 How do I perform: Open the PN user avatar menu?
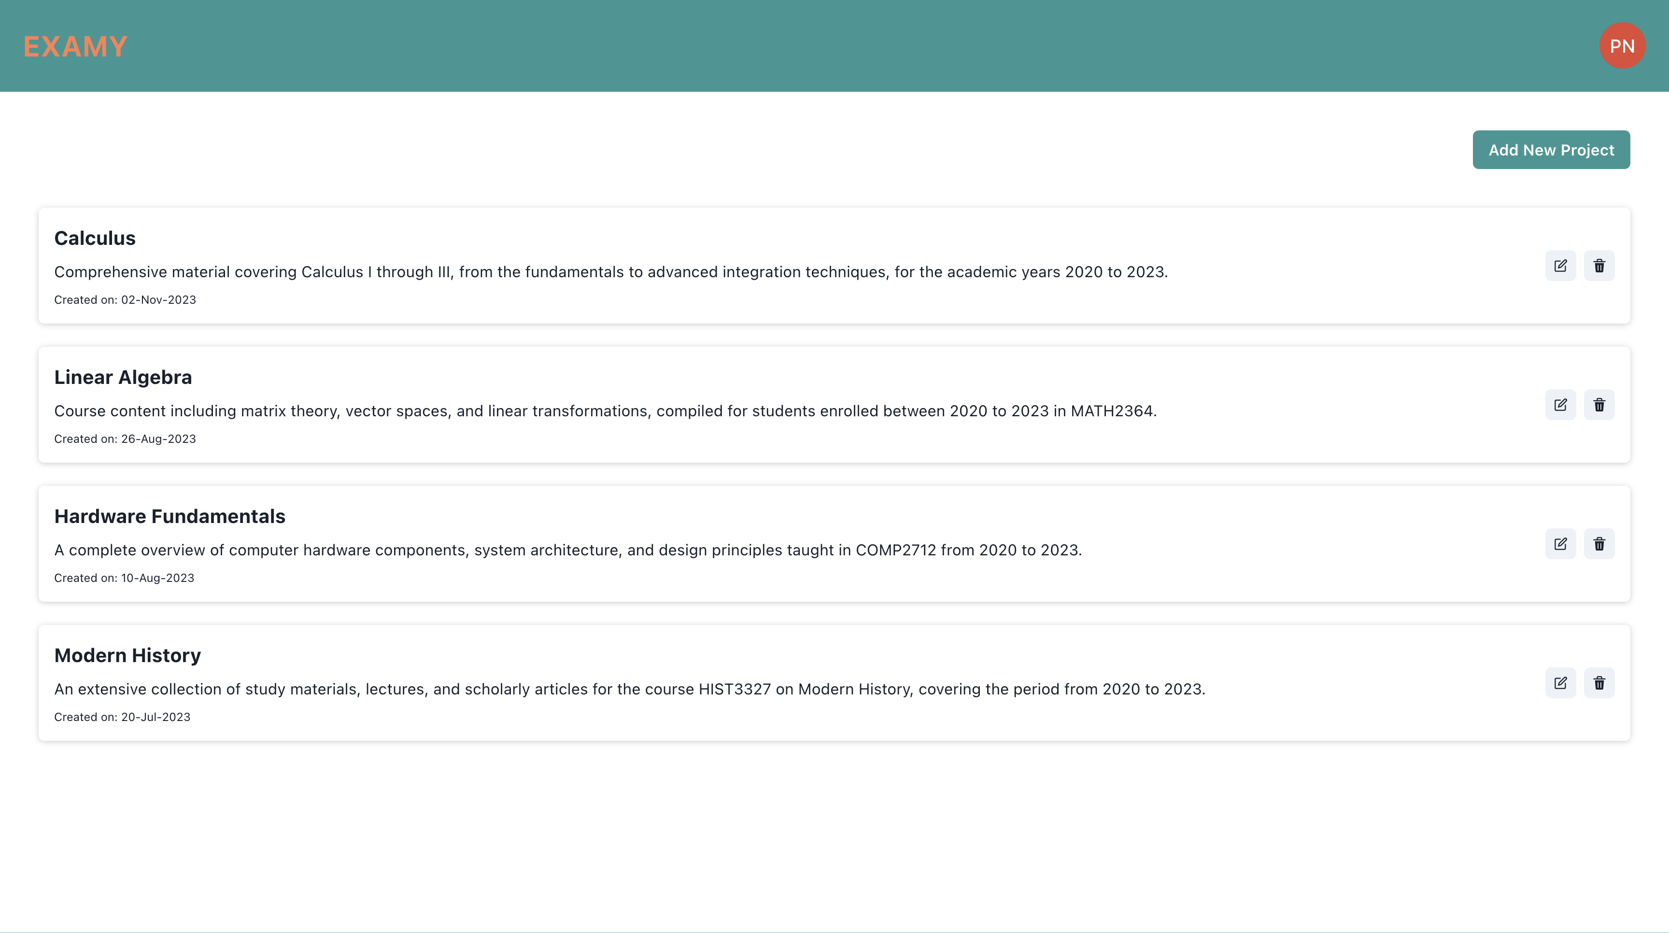click(1622, 46)
